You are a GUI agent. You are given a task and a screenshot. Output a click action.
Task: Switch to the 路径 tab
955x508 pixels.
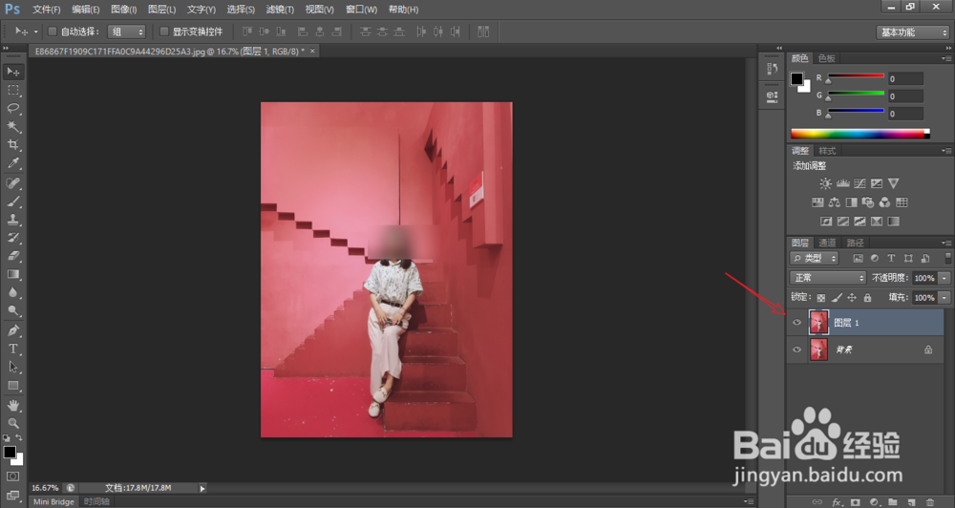(x=855, y=243)
